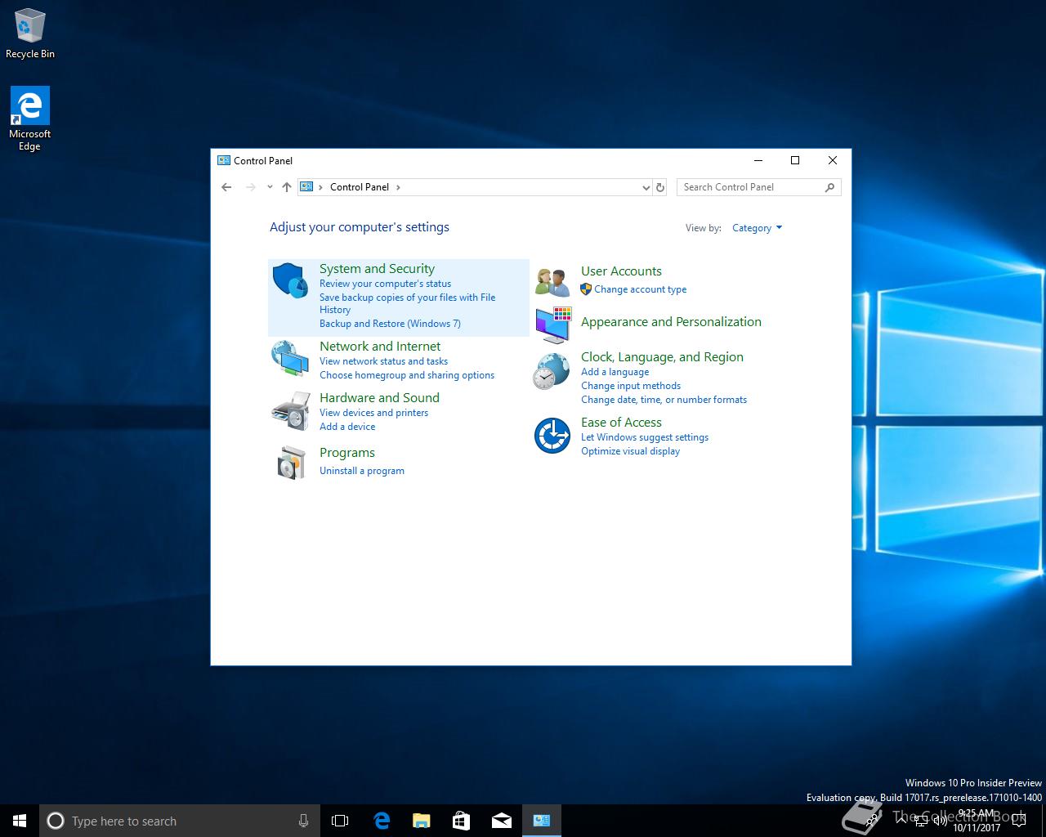Open the Store from the taskbar

pyautogui.click(x=461, y=821)
